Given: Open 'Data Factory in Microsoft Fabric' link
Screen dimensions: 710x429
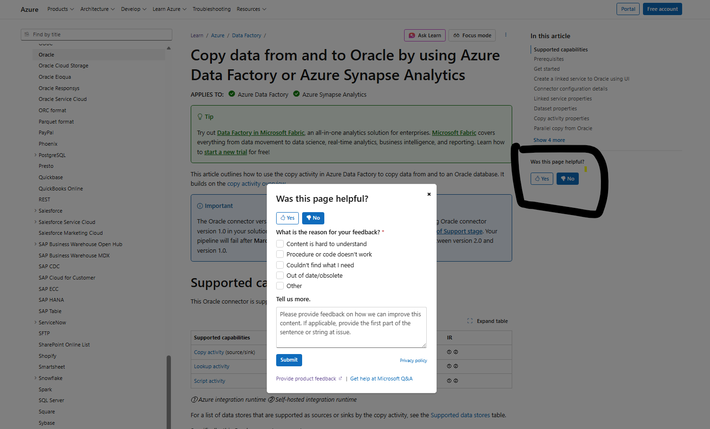Looking at the screenshot, I should tap(261, 133).
